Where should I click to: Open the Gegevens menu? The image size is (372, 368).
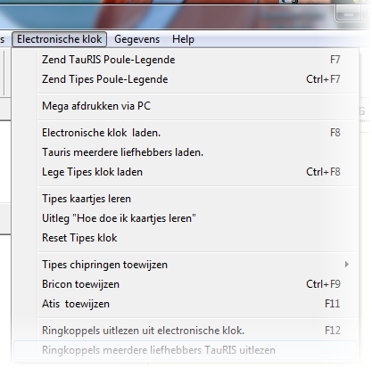(136, 39)
